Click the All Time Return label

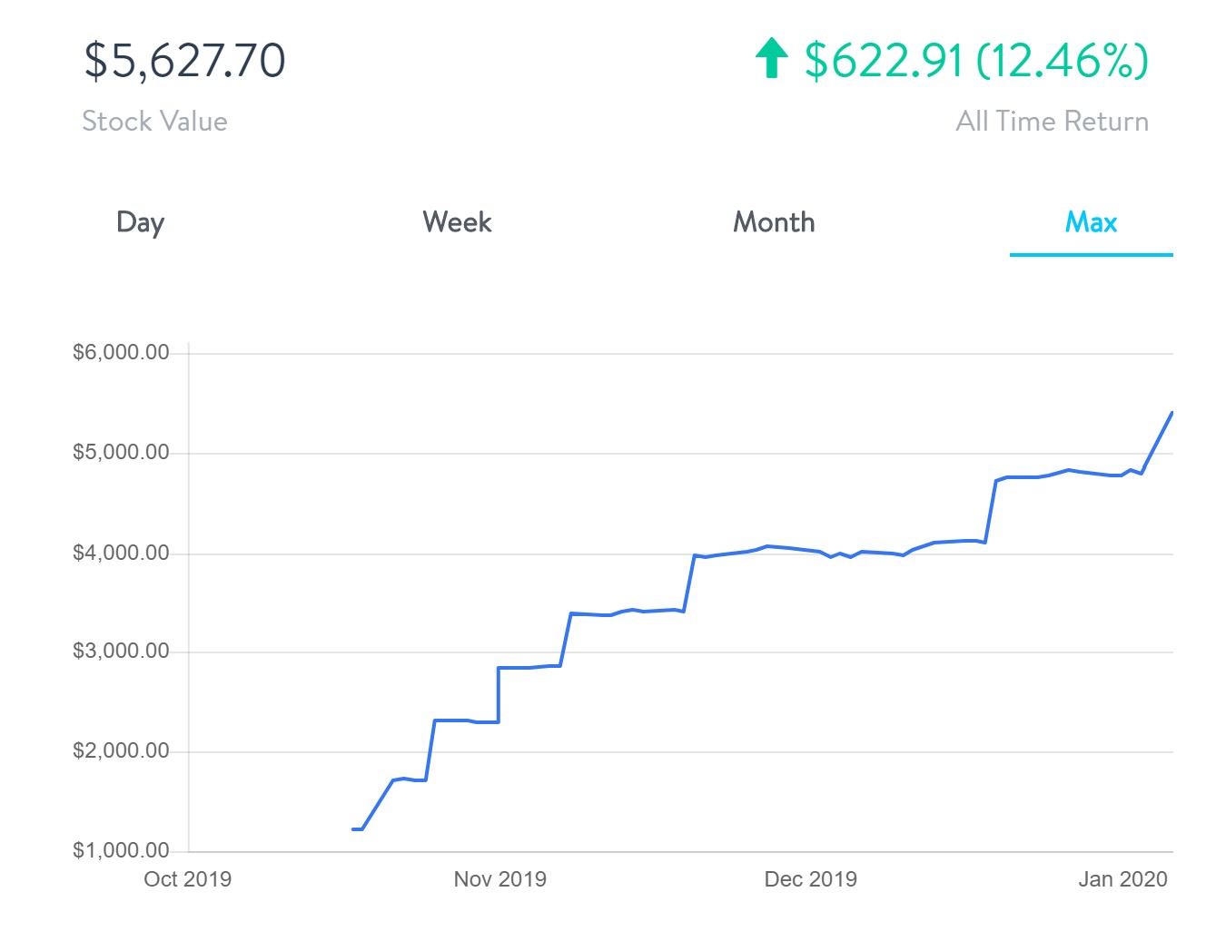point(1053,121)
